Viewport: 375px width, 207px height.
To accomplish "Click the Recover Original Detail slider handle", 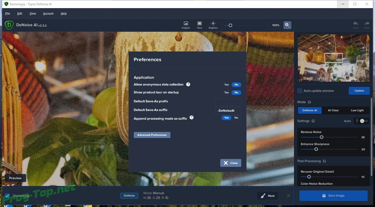I will pyautogui.click(x=309, y=177).
